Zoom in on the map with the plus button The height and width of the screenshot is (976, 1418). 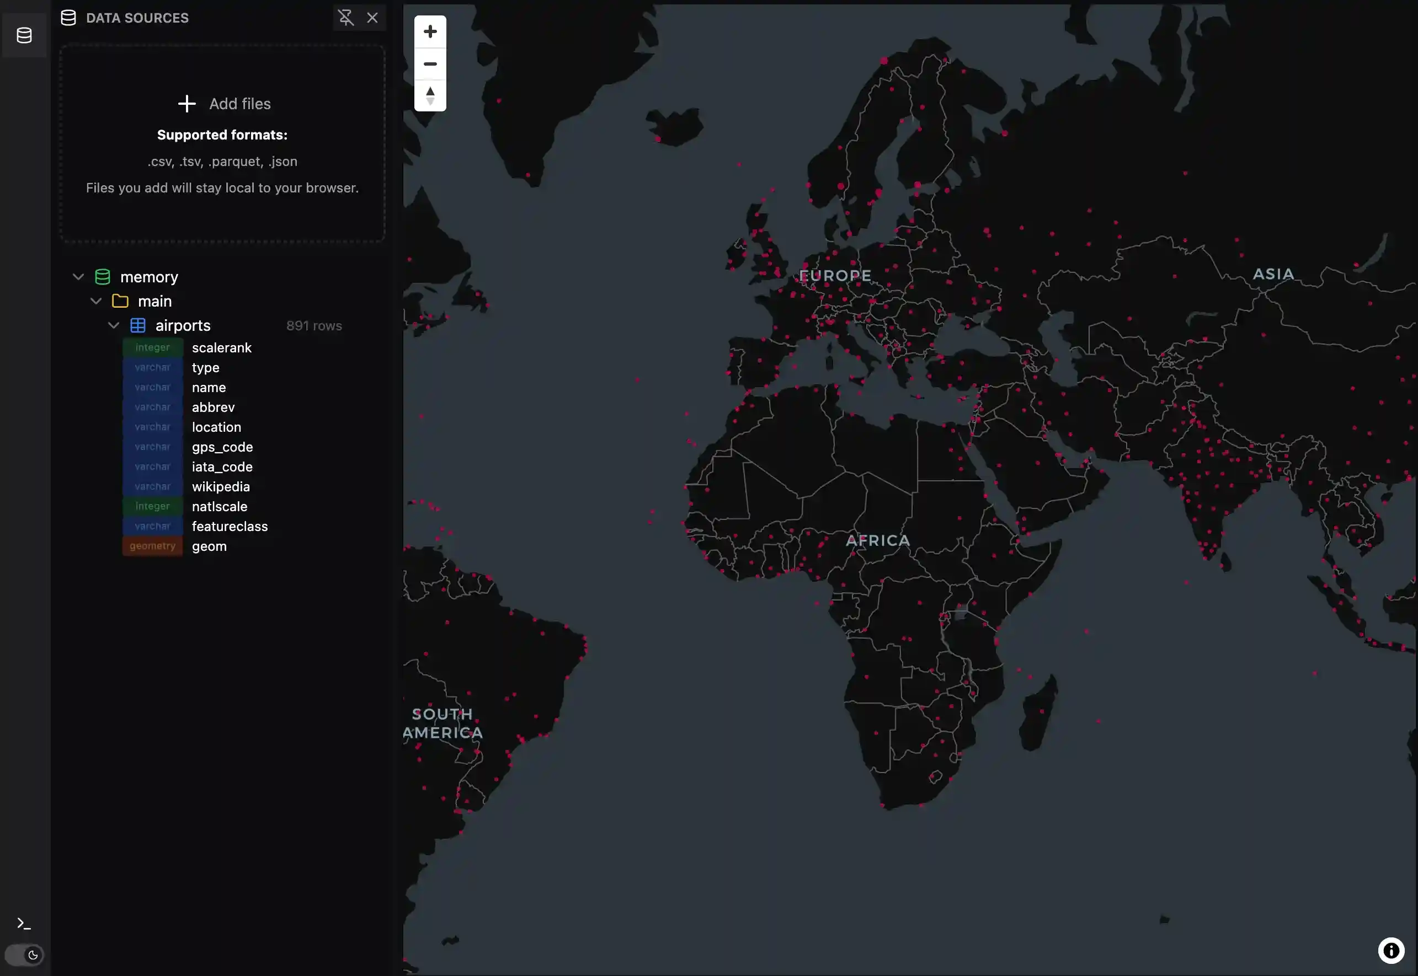[430, 31]
